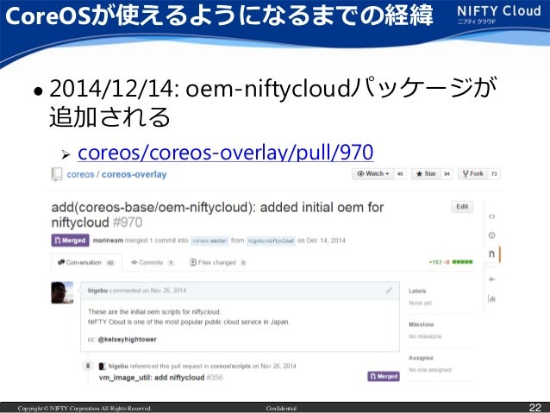
Task: Open the Graphs icon in sidebar
Action: click(x=491, y=298)
